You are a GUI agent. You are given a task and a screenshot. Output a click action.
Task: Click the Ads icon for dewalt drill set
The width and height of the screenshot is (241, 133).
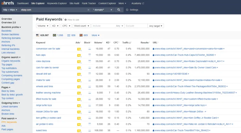pyautogui.click(x=79, y=74)
